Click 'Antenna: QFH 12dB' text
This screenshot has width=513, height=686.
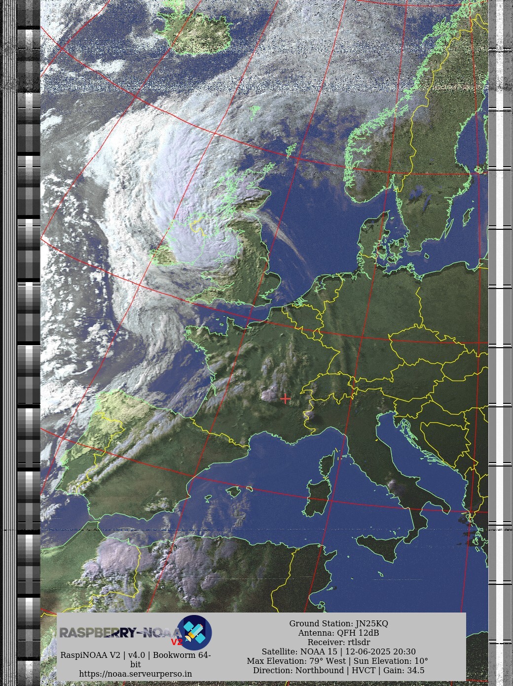pyautogui.click(x=338, y=633)
